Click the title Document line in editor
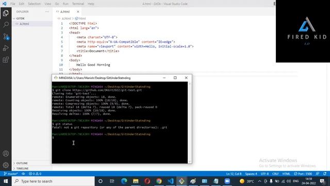The width and height of the screenshot is (330, 186). [x=98, y=51]
